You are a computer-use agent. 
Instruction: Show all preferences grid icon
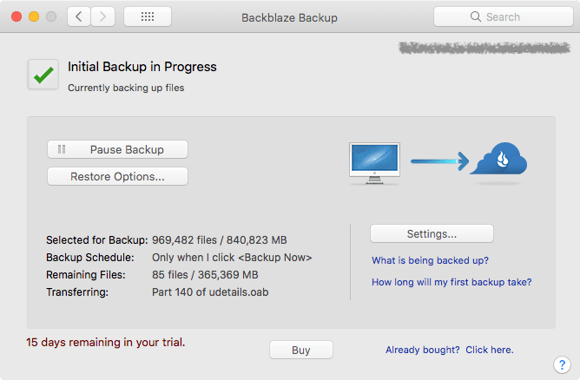tap(148, 16)
